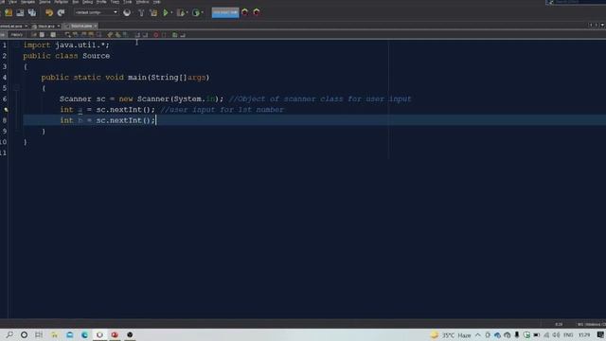Click the Comment editor toolbar icon
Screen dimensions: 606x341
pyautogui.click(x=174, y=35)
